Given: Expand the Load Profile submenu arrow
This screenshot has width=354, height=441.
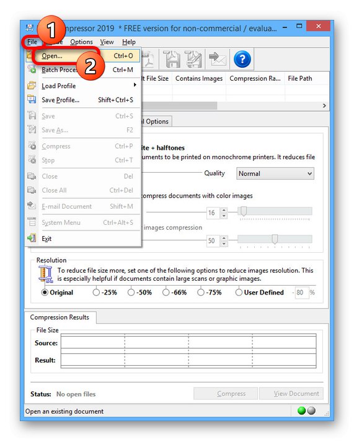Looking at the screenshot, I should [135, 84].
